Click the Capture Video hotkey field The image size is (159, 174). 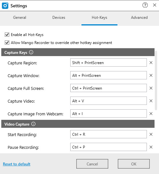pyautogui.click(x=109, y=101)
